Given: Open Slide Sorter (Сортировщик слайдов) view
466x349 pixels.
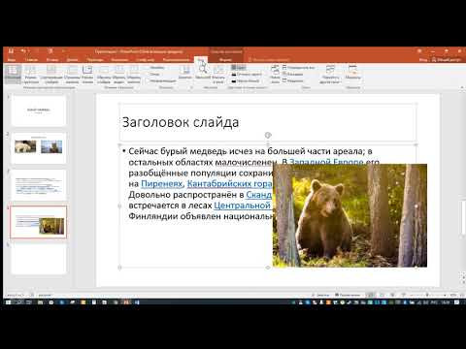Looking at the screenshot, I should point(51,75).
